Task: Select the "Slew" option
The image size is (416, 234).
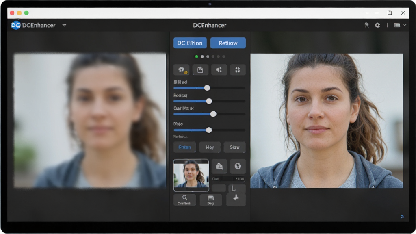Action: (234, 147)
